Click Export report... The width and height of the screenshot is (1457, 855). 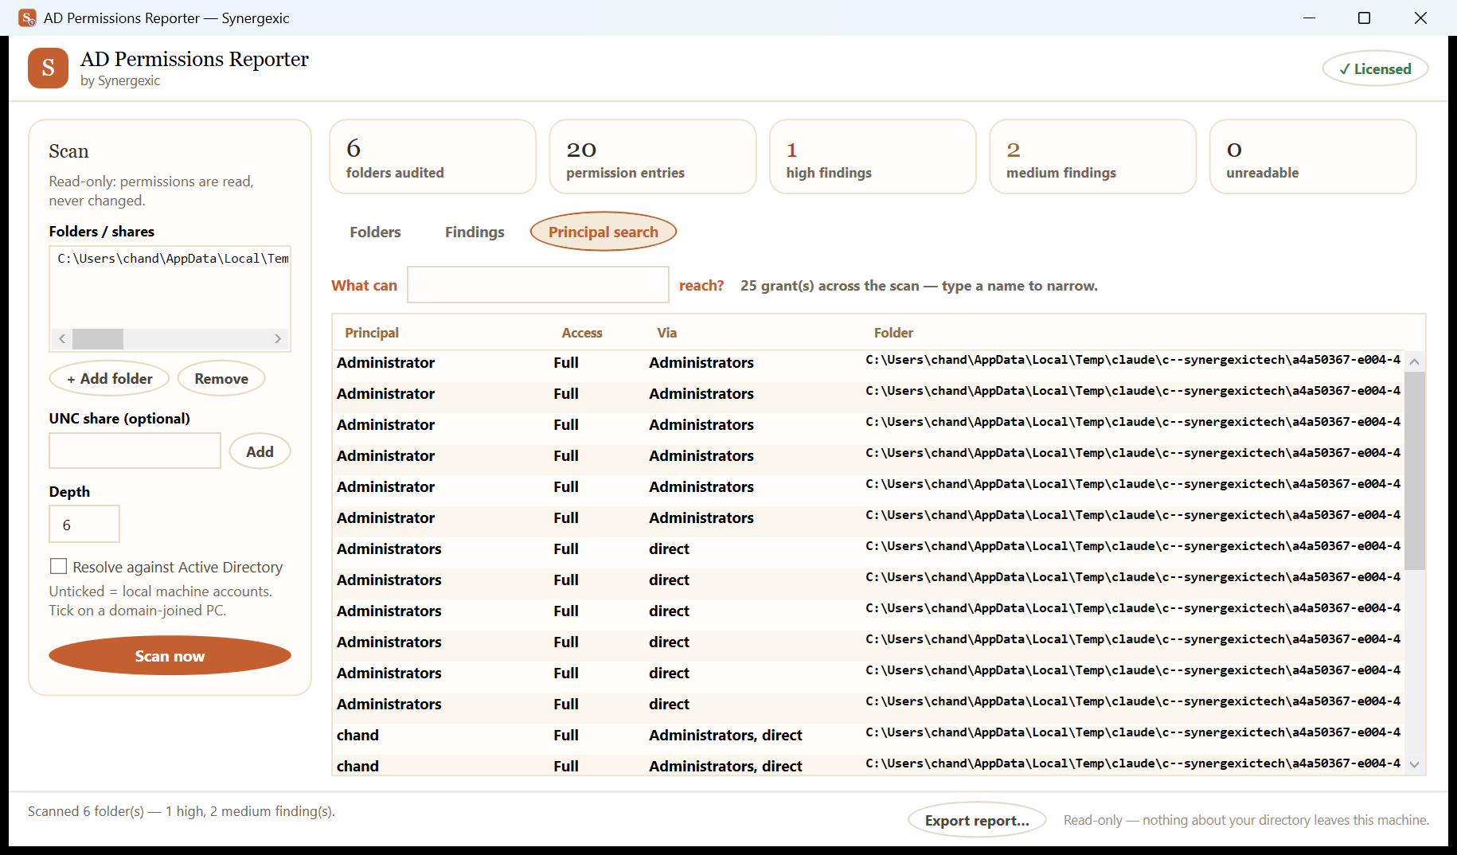pos(977,820)
